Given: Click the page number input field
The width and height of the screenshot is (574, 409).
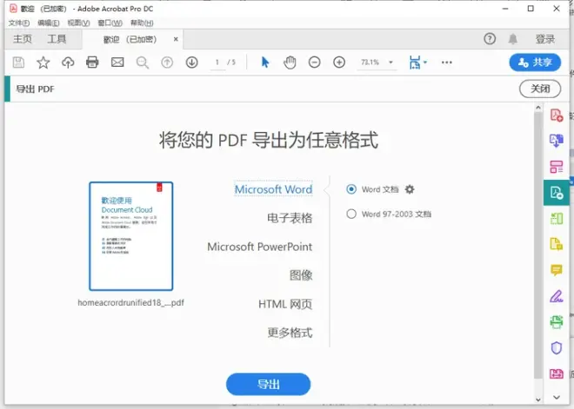Looking at the screenshot, I should [x=217, y=63].
